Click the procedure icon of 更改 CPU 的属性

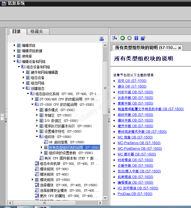tap(37, 196)
